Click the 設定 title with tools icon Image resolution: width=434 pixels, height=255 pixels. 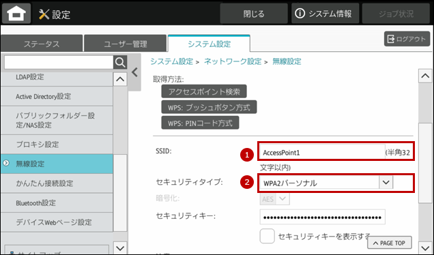55,14
